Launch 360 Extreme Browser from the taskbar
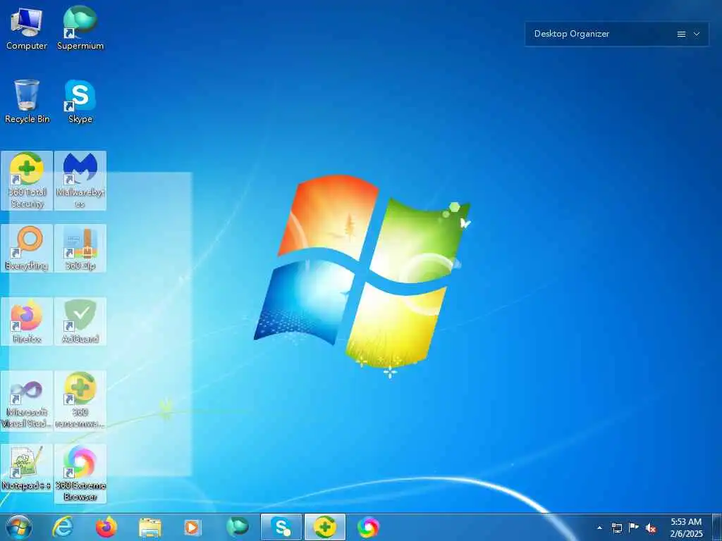This screenshot has width=722, height=541. point(368,527)
